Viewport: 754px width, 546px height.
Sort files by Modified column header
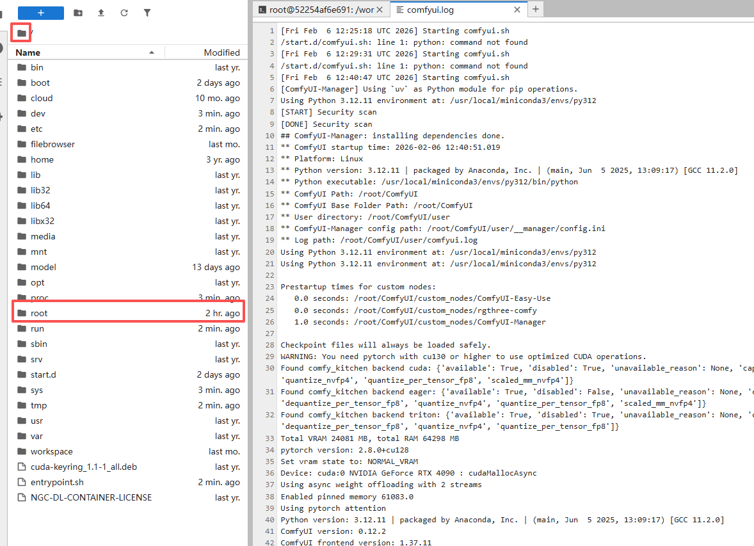(x=221, y=52)
